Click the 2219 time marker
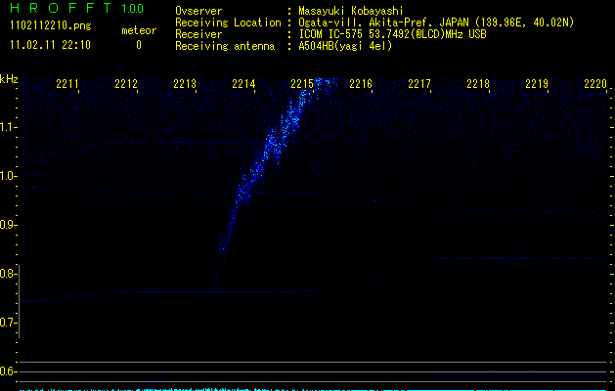 537,84
